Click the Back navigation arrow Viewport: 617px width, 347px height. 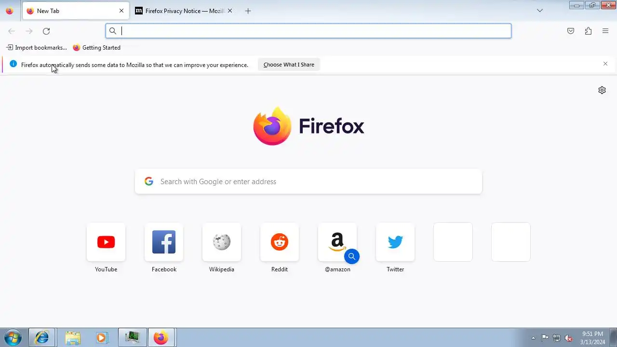12,31
